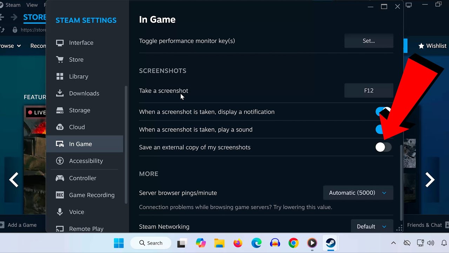Open the media player taskbar icon
Viewport: 449px width, 253px height.
click(x=312, y=243)
